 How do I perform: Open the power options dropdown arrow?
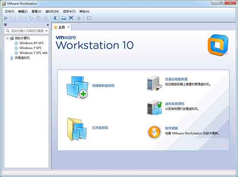tap(11, 18)
